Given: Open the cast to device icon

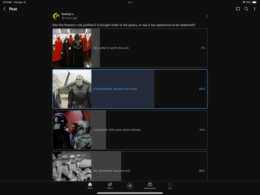Looking at the screenshot, I should coord(238,9).
